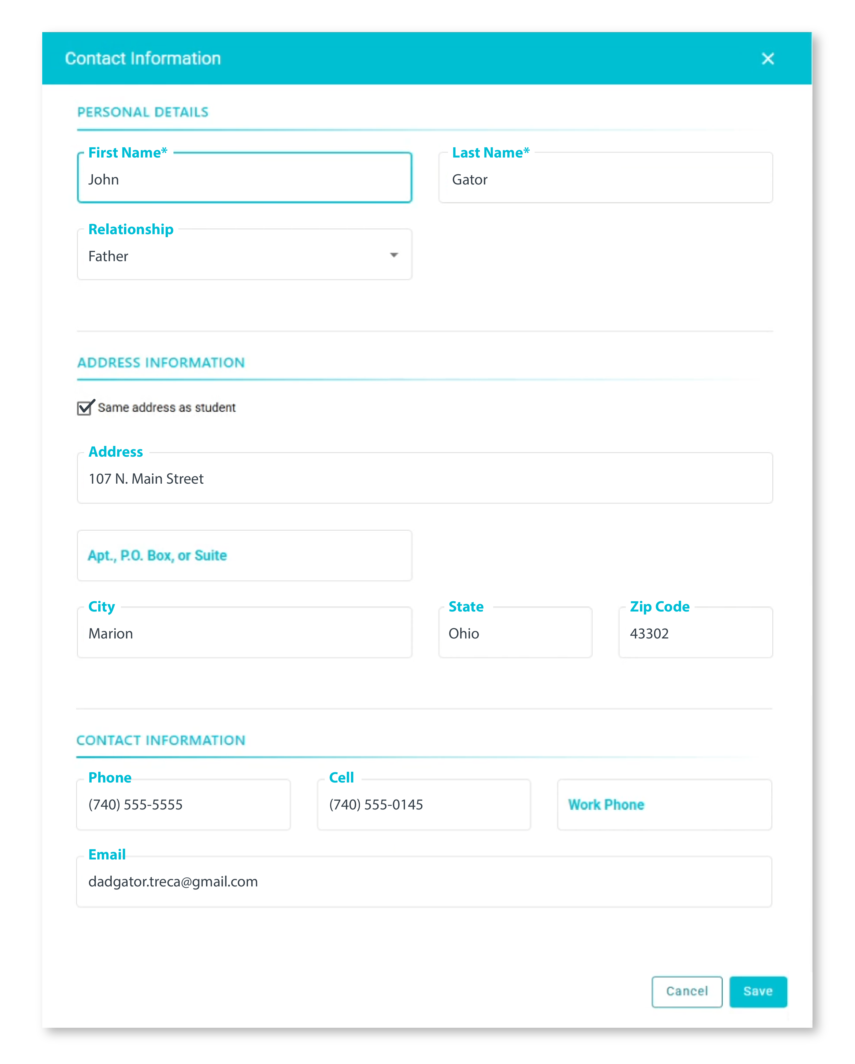Uncheck Same address as student checkbox
855x1064 pixels.
pos(85,408)
